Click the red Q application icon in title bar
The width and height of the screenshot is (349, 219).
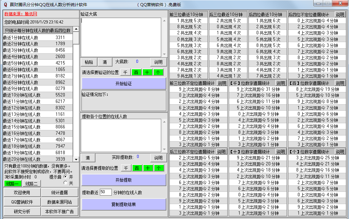(x=5, y=4)
